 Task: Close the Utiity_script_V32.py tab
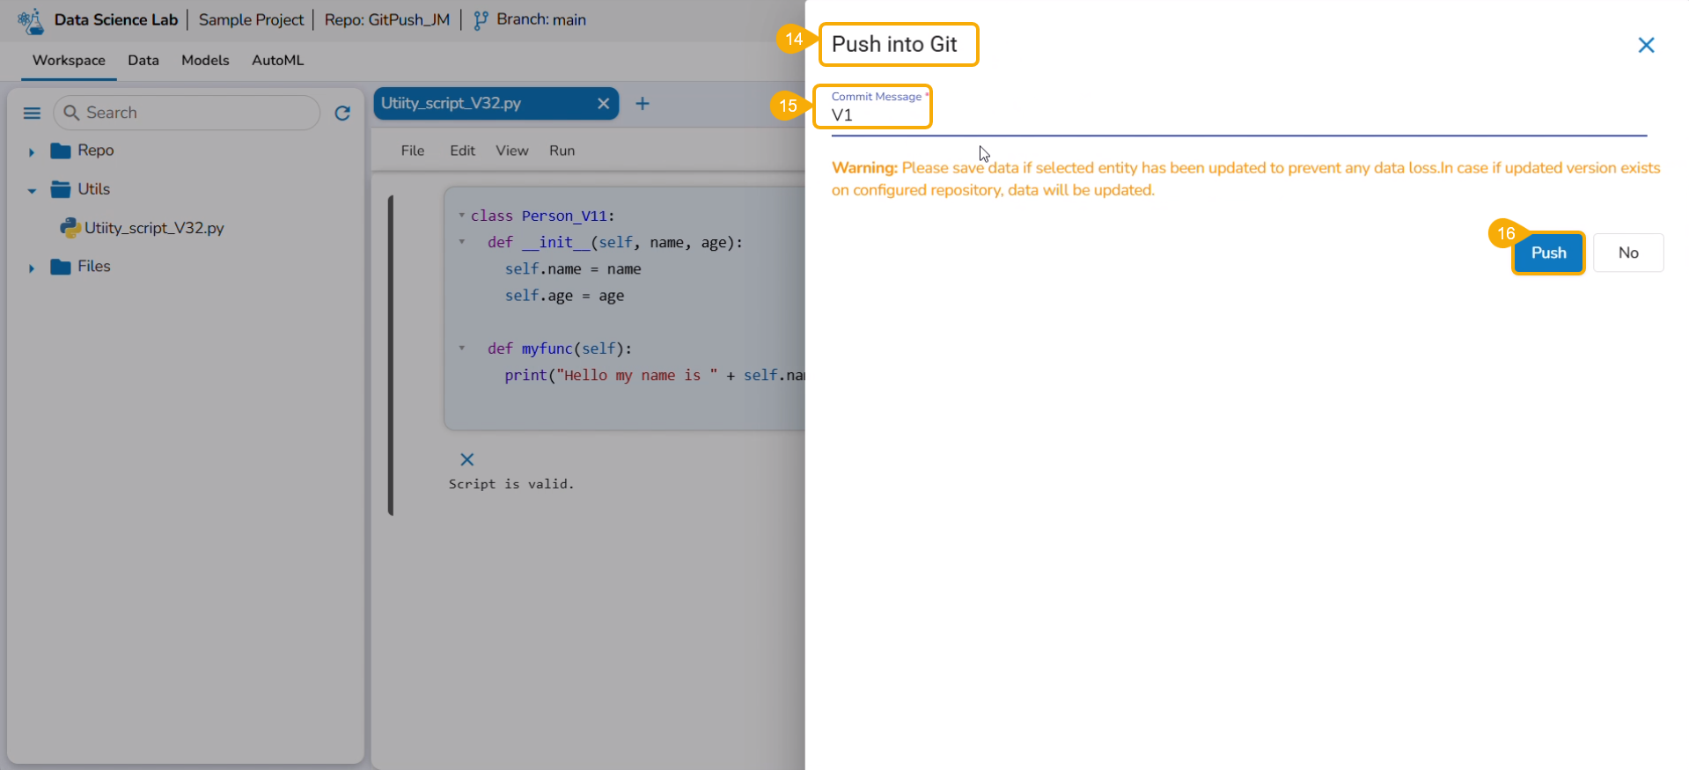pyautogui.click(x=603, y=104)
